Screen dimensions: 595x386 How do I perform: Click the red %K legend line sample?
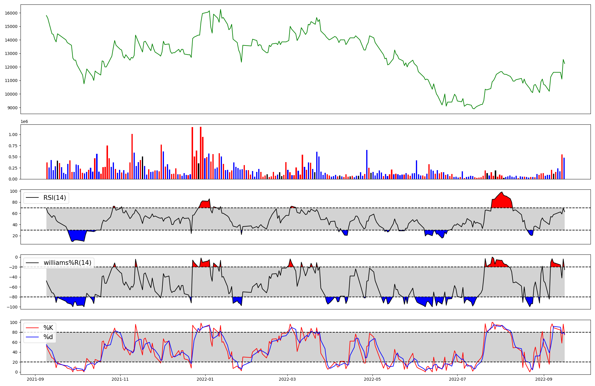coord(32,328)
